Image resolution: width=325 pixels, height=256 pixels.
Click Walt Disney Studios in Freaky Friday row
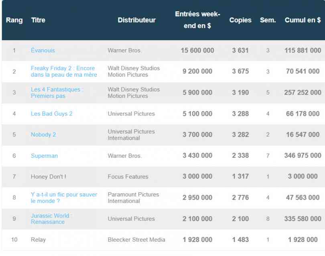pyautogui.click(x=134, y=71)
